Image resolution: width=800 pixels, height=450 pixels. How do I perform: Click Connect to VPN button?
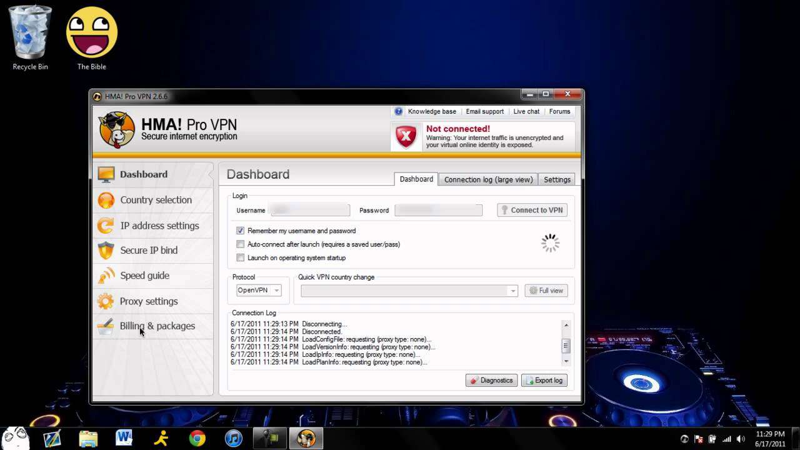point(532,210)
